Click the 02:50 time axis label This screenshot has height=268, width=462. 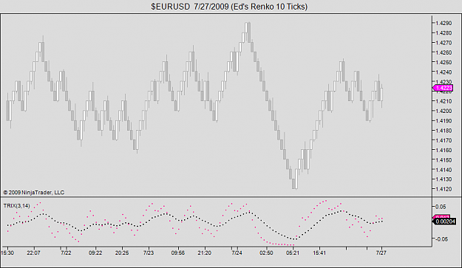coord(266,253)
